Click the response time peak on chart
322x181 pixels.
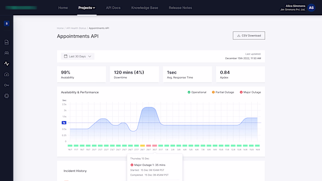click(x=149, y=107)
